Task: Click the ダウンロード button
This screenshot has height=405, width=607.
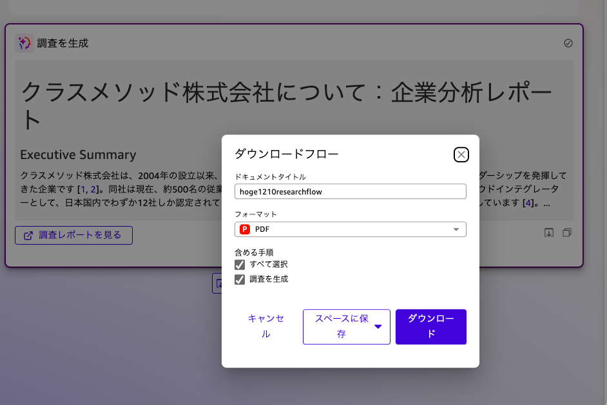Action: click(430, 326)
